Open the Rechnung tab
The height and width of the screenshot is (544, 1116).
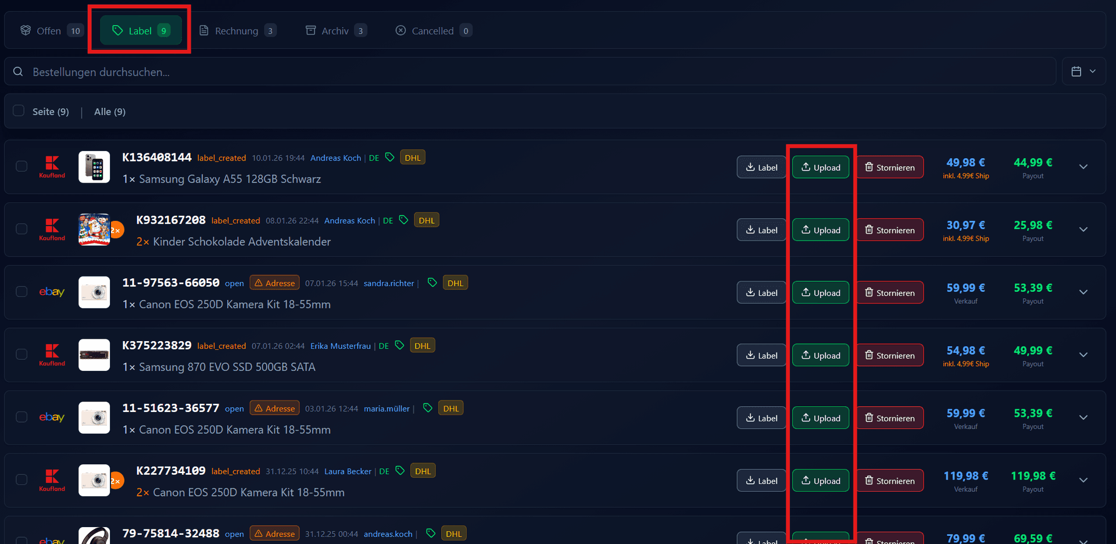236,30
